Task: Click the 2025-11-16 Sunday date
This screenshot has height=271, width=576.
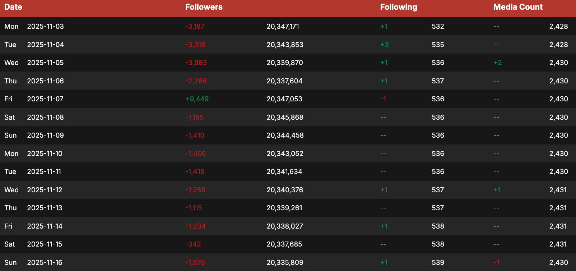Action: [x=45, y=263]
